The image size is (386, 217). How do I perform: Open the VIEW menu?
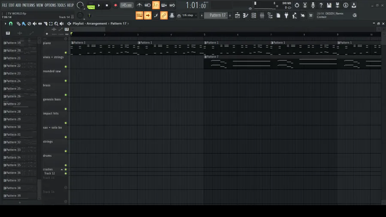pyautogui.click(x=39, y=5)
